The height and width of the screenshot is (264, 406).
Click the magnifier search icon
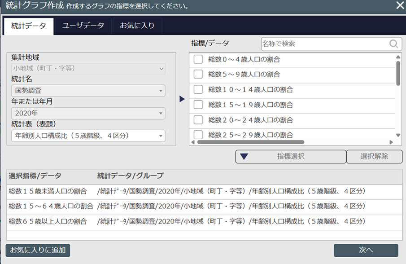click(x=393, y=44)
